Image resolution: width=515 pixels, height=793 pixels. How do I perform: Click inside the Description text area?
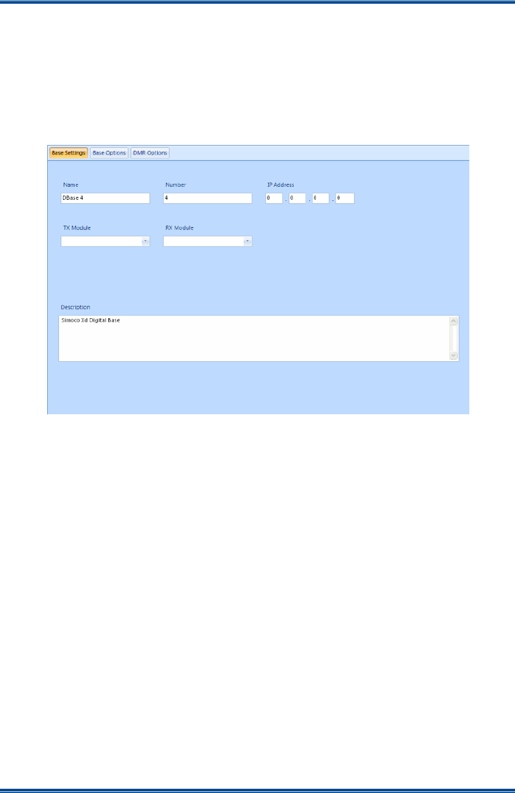(x=254, y=338)
